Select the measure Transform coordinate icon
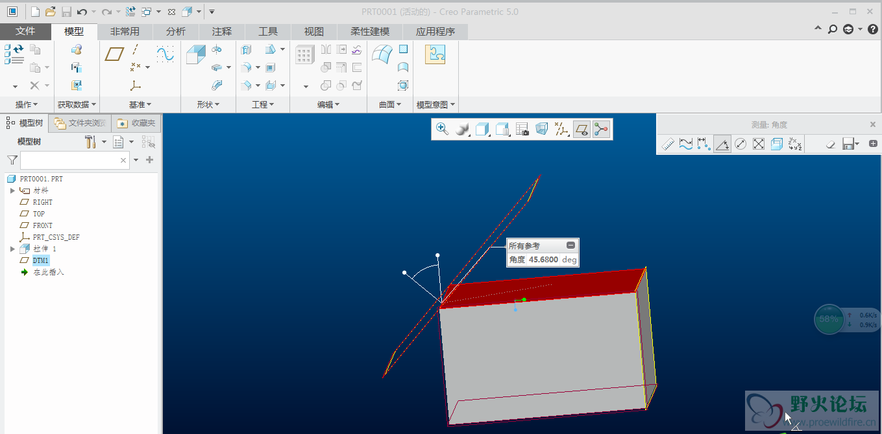Screen dimensions: 882x434 coord(795,144)
